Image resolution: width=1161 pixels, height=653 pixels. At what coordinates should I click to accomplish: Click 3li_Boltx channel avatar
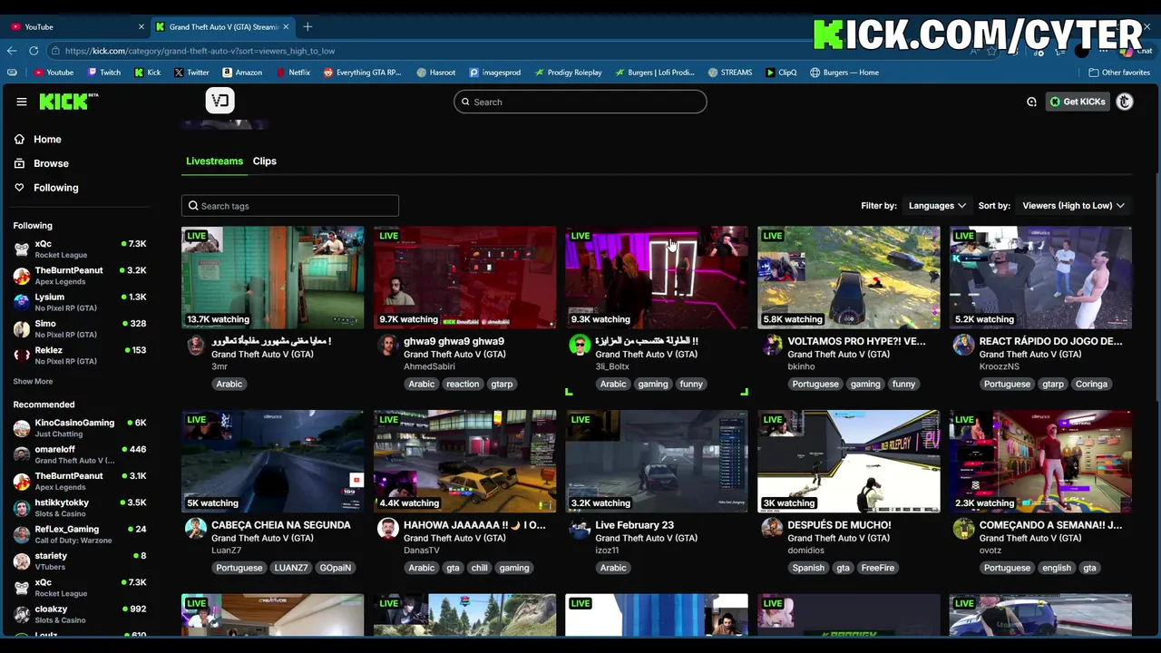point(580,345)
